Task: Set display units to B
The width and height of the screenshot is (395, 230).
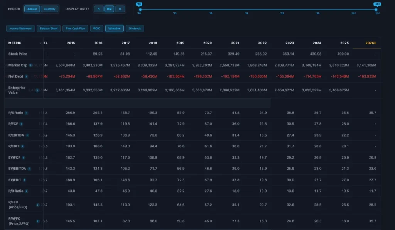Action: [120, 9]
